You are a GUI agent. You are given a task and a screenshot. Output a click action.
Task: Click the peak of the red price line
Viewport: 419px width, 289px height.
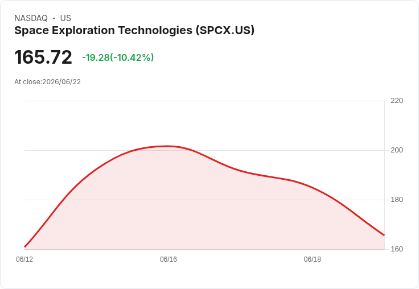167,146
